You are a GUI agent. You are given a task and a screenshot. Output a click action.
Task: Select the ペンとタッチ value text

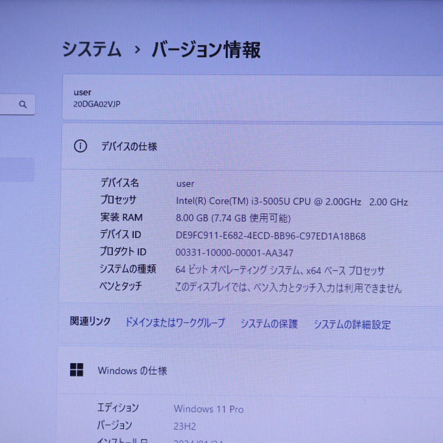[x=288, y=288]
